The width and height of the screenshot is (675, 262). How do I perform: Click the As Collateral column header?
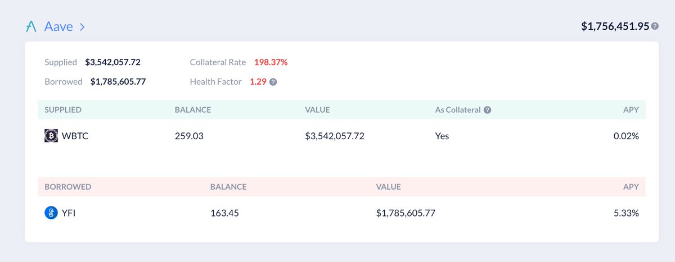tap(458, 110)
